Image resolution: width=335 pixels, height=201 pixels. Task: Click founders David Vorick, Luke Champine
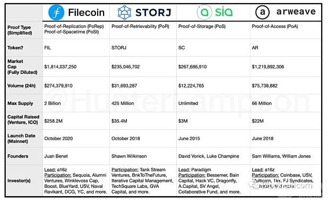click(x=209, y=156)
